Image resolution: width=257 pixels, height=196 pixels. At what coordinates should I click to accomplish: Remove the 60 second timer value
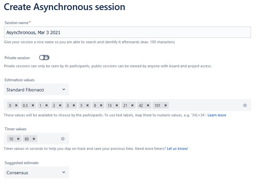click(34, 139)
